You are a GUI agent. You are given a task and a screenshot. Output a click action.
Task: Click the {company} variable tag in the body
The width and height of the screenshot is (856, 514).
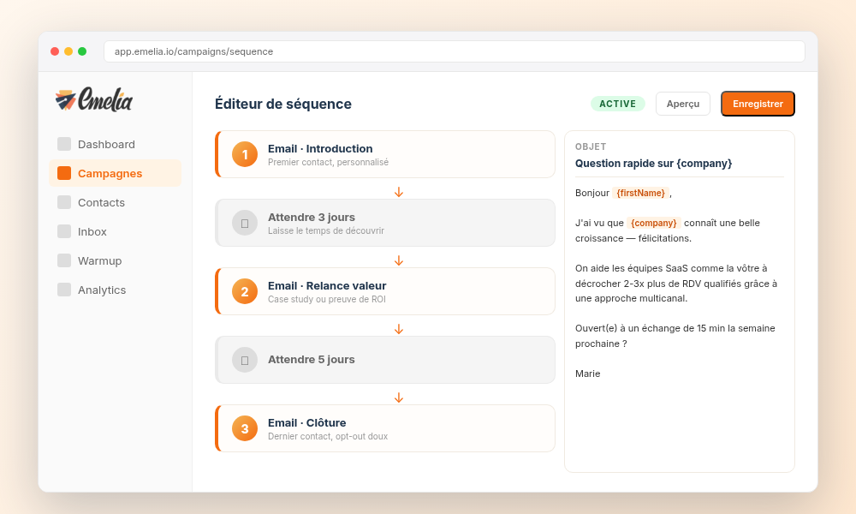point(653,223)
